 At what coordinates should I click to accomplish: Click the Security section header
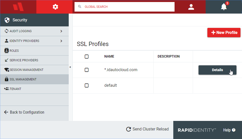[x=34, y=20]
